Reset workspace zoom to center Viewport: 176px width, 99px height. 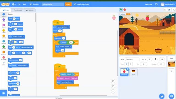[113, 91]
